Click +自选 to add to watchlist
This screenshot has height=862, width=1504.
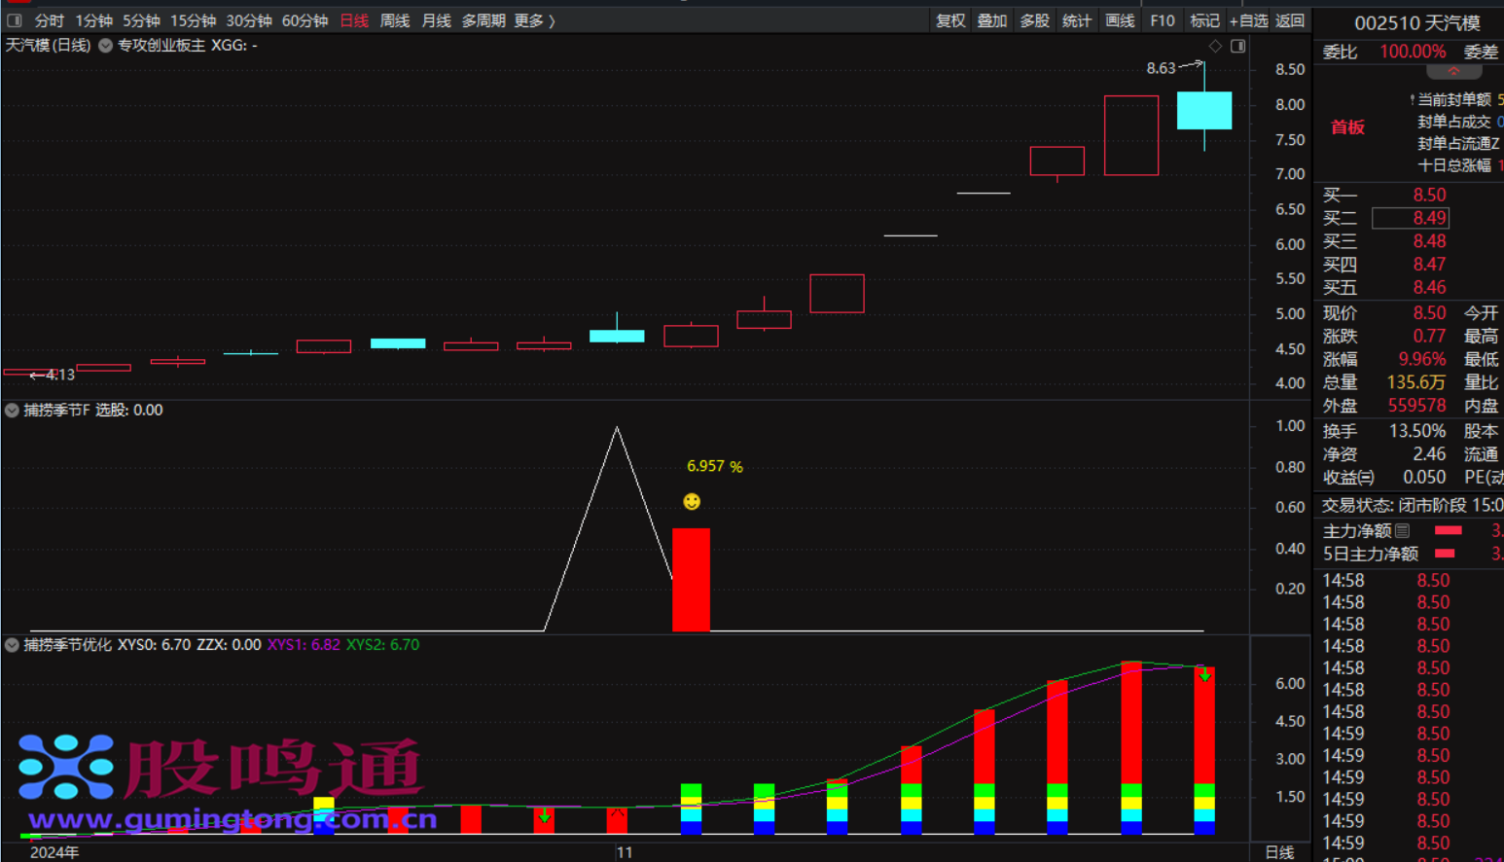tap(1248, 20)
